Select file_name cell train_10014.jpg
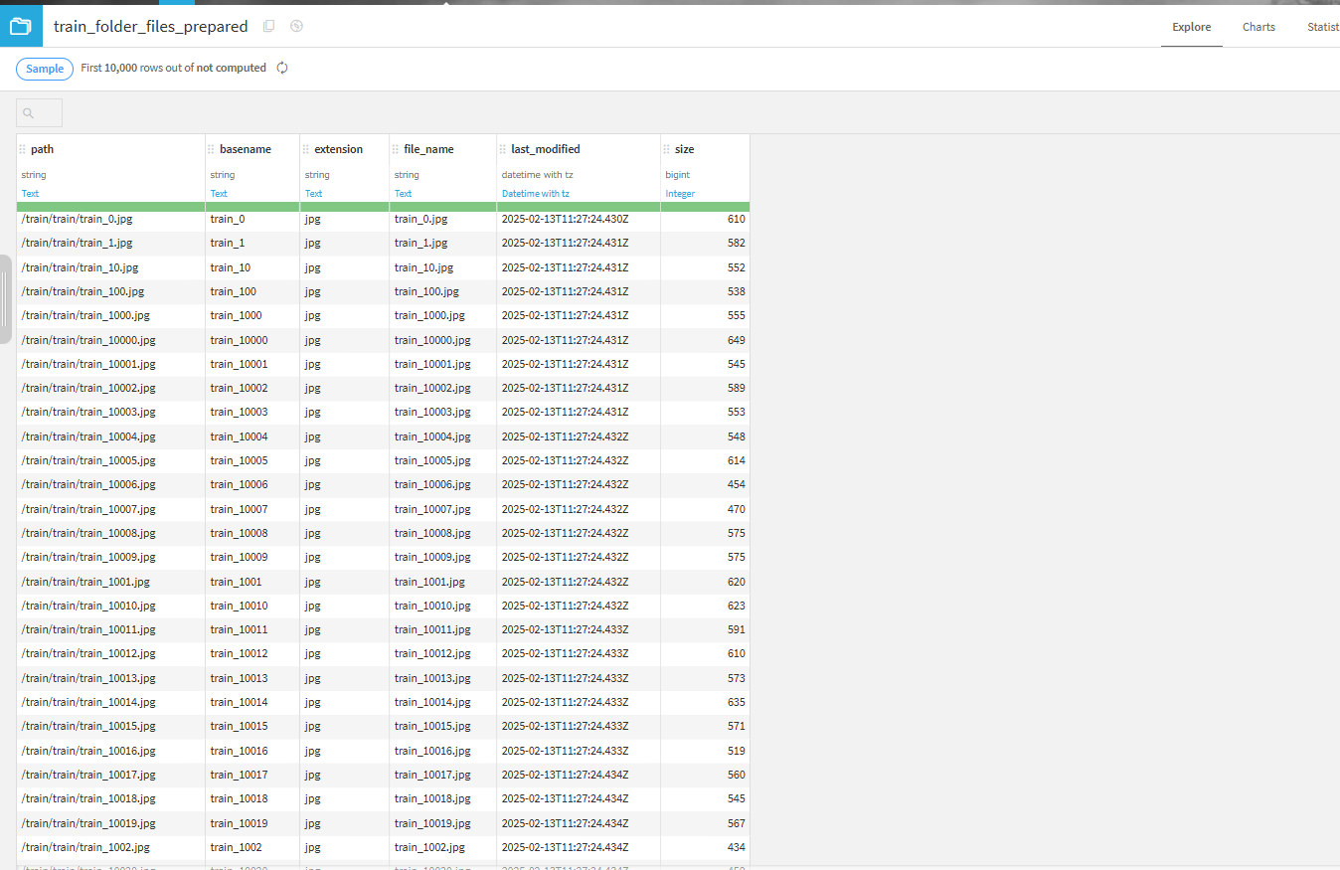Image resolution: width=1340 pixels, height=870 pixels. (x=442, y=702)
